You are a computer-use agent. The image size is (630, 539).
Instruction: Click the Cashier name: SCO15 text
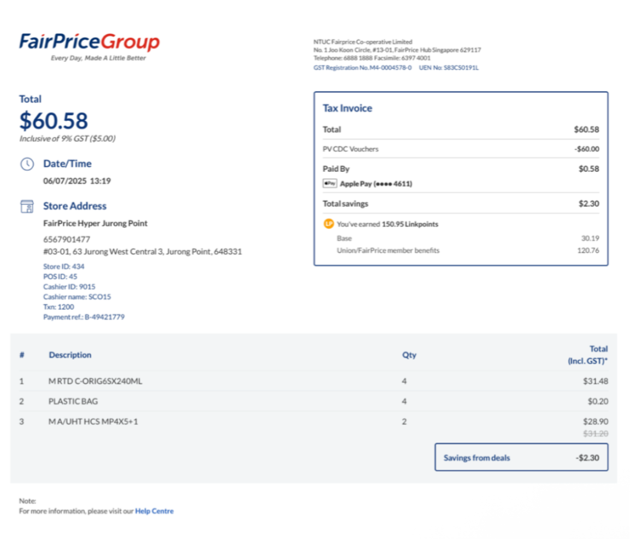pyautogui.click(x=77, y=297)
